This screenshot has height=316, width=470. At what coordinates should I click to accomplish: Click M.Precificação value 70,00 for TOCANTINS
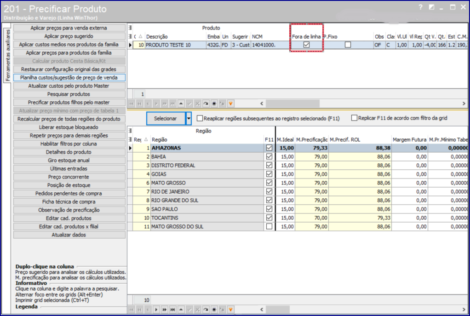[312, 218]
